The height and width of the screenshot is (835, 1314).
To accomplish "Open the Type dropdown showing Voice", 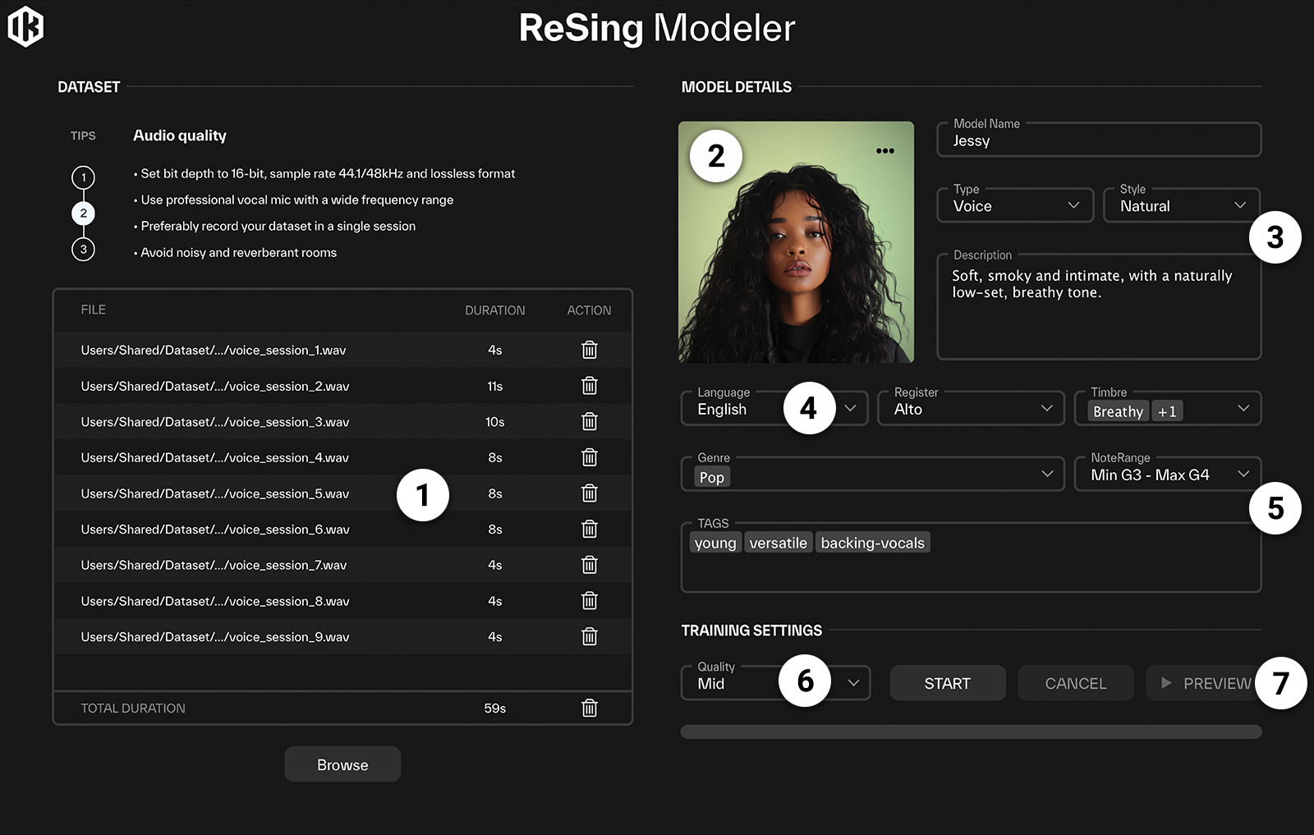I will (1014, 205).
